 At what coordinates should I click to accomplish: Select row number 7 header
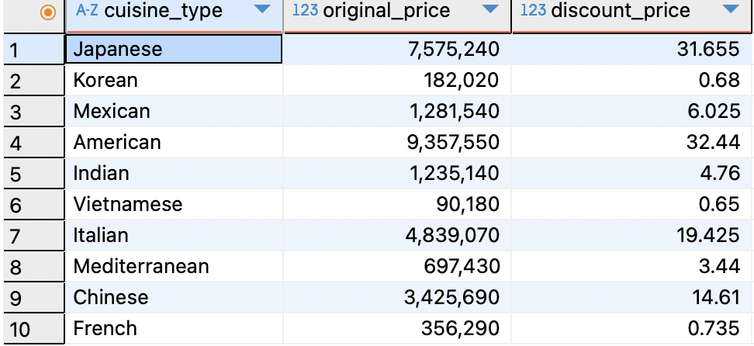pyautogui.click(x=33, y=236)
